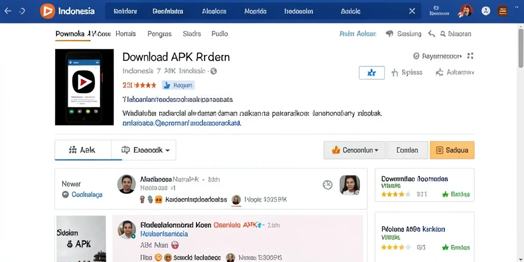Open the Downmtlao card title
Image resolution: width=524 pixels, height=262 pixels.
click(414, 179)
